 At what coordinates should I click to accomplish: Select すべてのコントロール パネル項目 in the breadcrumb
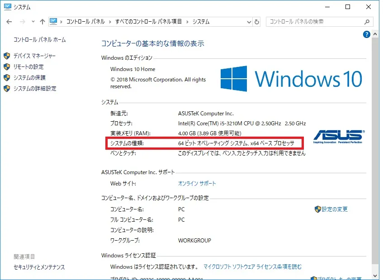[x=148, y=22]
